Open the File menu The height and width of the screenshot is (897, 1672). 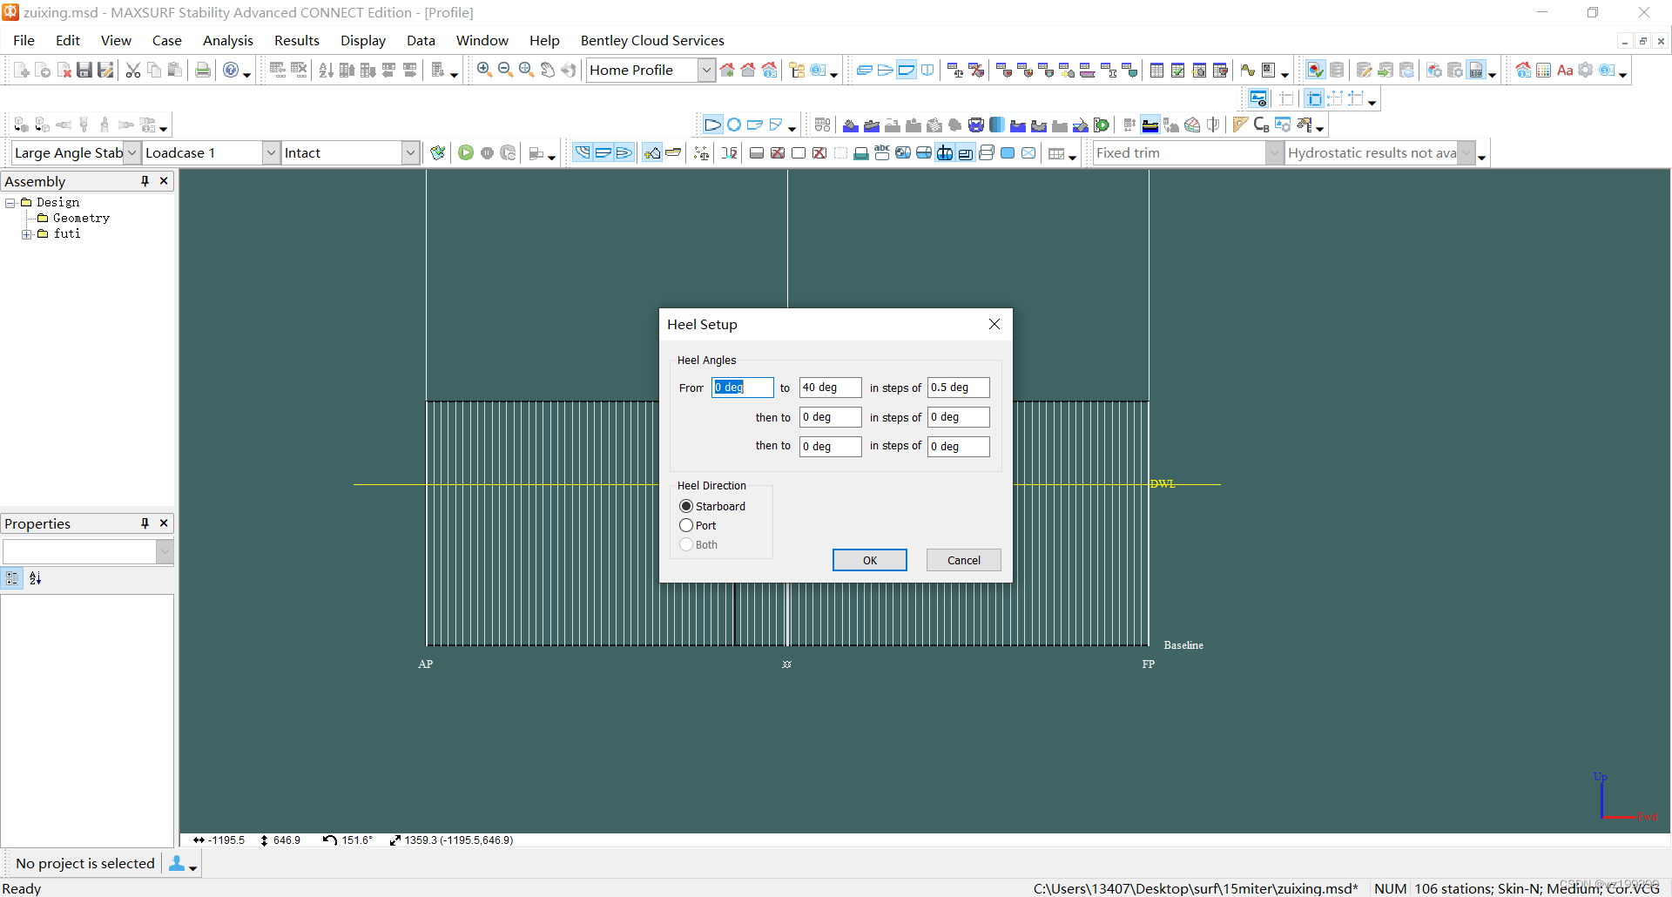[x=24, y=41]
